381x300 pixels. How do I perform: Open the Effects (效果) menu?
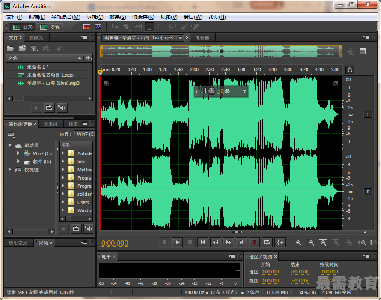coord(118,17)
